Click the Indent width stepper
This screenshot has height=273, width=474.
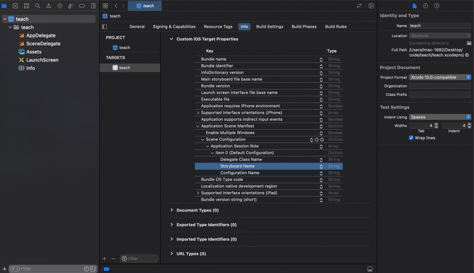pyautogui.click(x=469, y=125)
